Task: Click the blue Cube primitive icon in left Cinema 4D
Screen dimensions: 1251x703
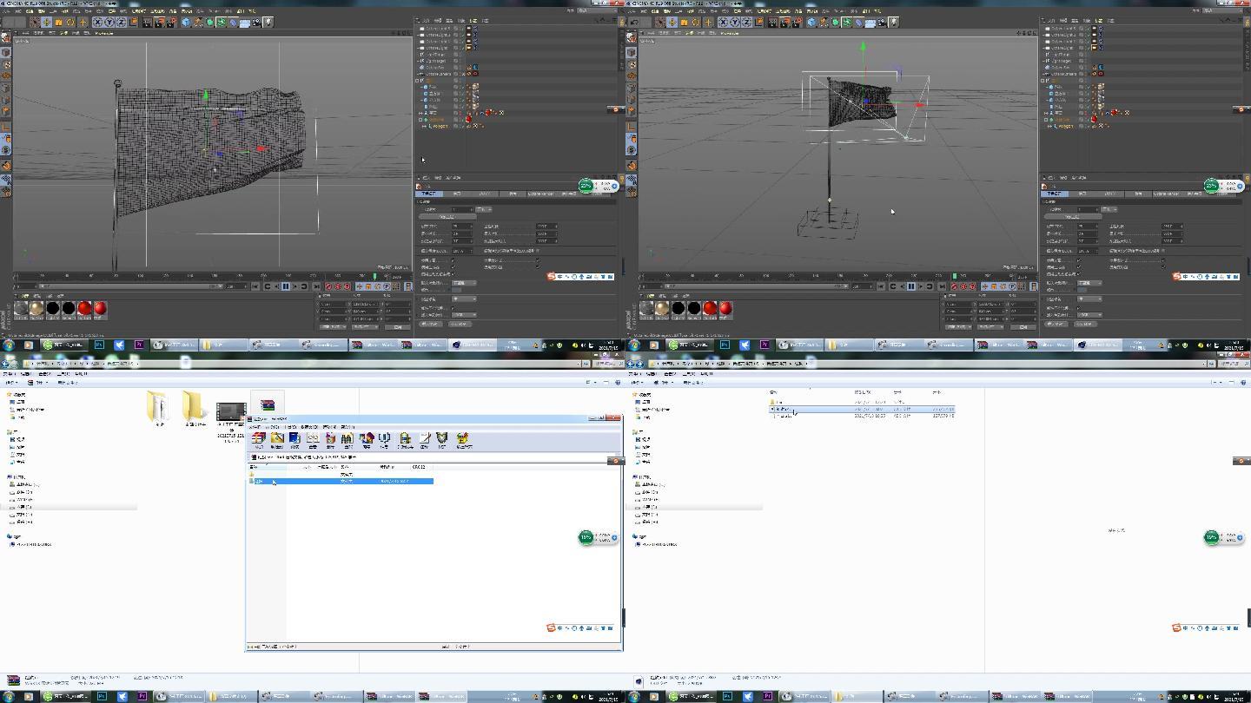Action: pyautogui.click(x=186, y=22)
